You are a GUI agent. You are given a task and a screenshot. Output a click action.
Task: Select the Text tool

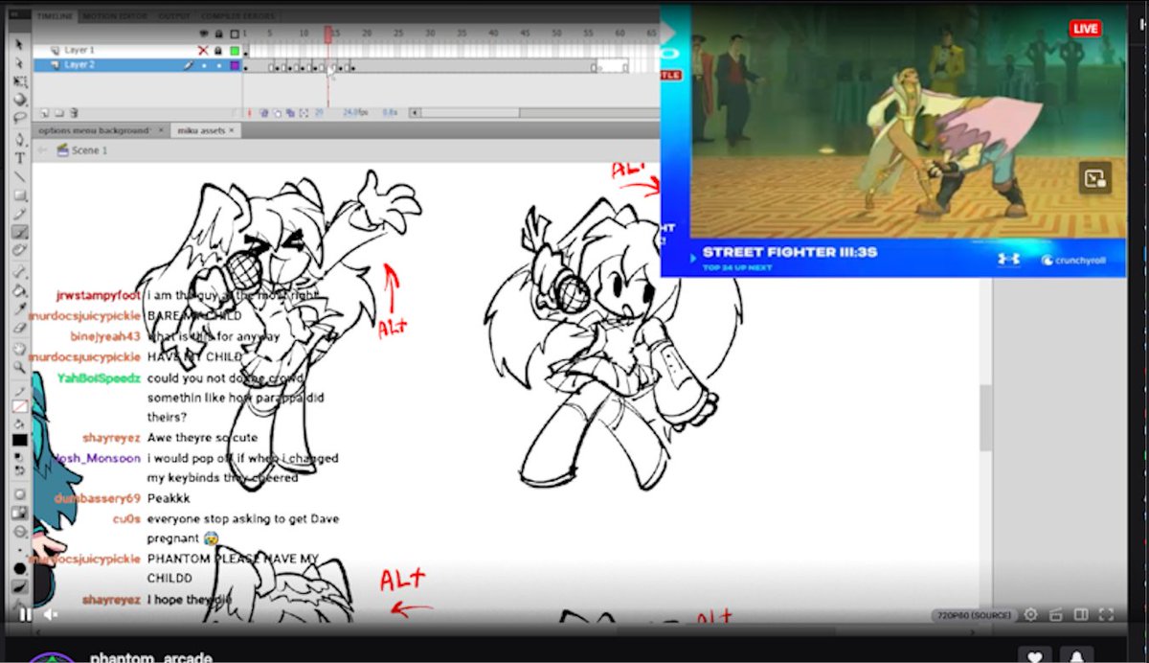click(x=19, y=158)
